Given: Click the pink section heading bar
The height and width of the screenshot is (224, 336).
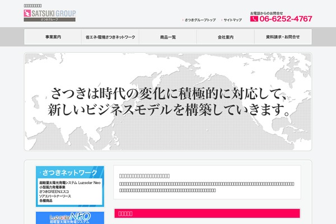Looking at the screenshot, I should [x=207, y=213].
